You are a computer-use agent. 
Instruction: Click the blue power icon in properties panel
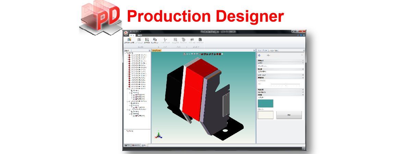click(259, 55)
